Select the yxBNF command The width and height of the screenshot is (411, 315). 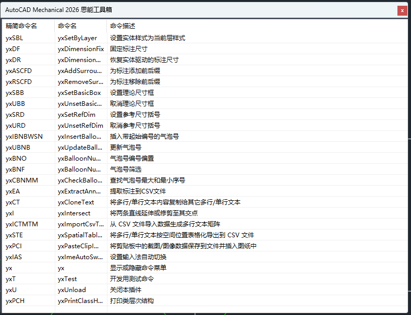[x=15, y=169]
